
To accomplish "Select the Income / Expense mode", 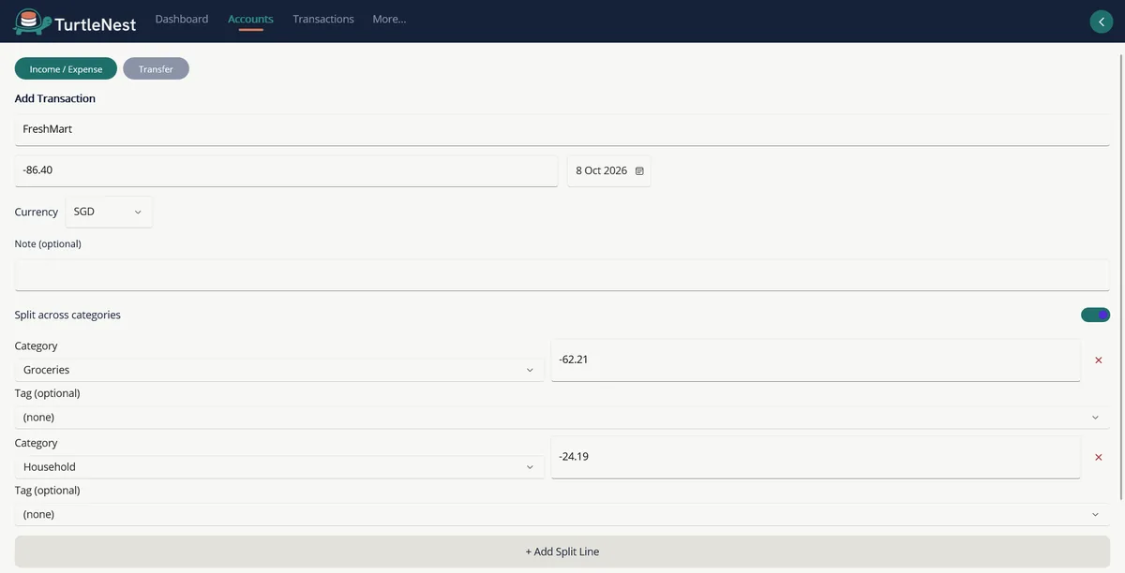I will (66, 69).
